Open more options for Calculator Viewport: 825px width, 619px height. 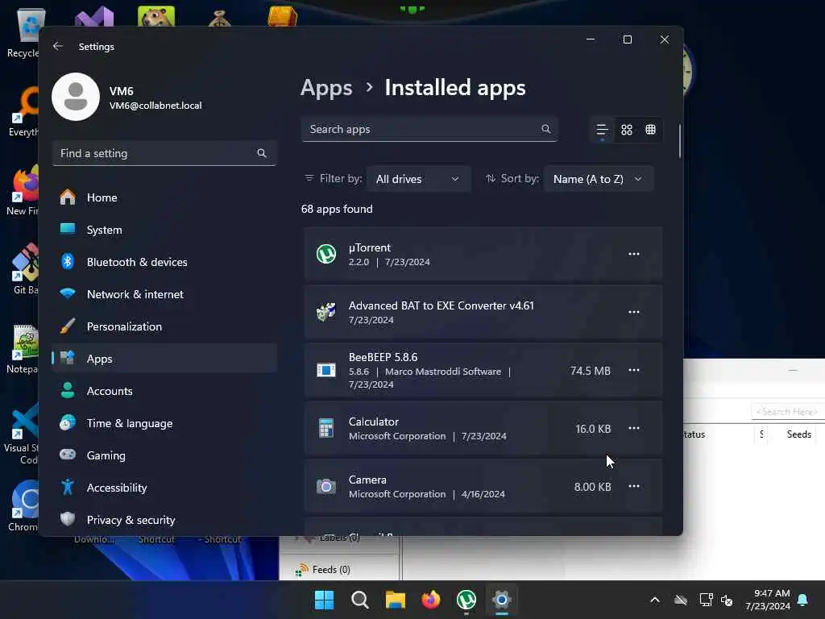tap(633, 428)
